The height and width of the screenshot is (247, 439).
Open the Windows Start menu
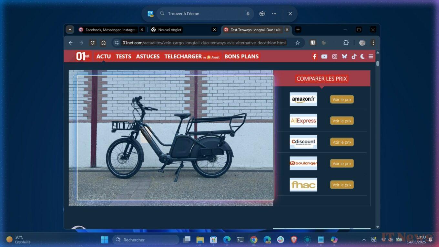tap(105, 240)
